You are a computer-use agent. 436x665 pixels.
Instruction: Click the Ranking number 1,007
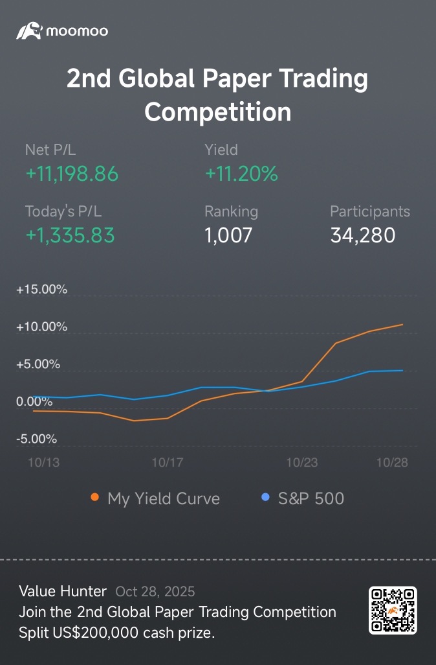click(228, 235)
